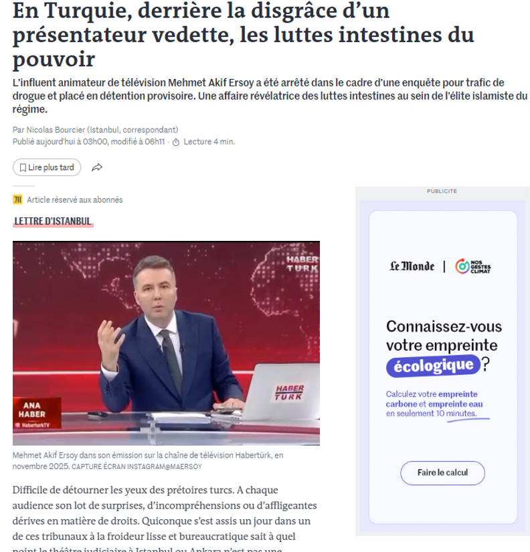Screen dimensions: 530x552
Task: Save article with Lire plus tard button
Action: pyautogui.click(x=47, y=167)
